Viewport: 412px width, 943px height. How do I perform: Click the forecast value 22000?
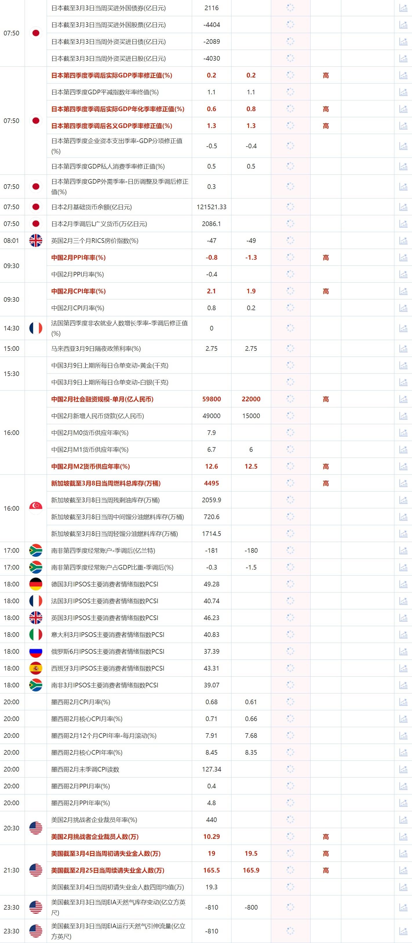coord(251,399)
